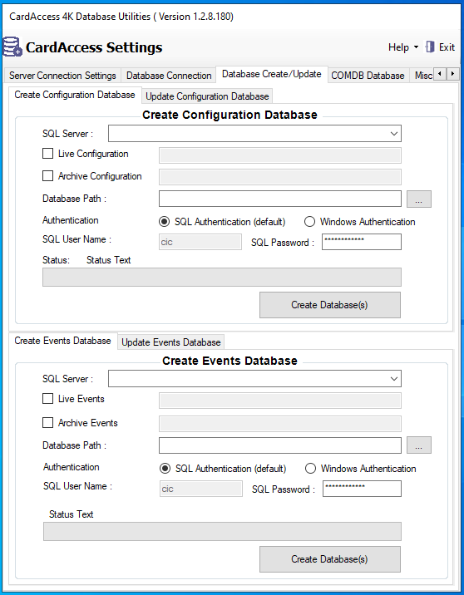Click the Exit door icon

(430, 47)
